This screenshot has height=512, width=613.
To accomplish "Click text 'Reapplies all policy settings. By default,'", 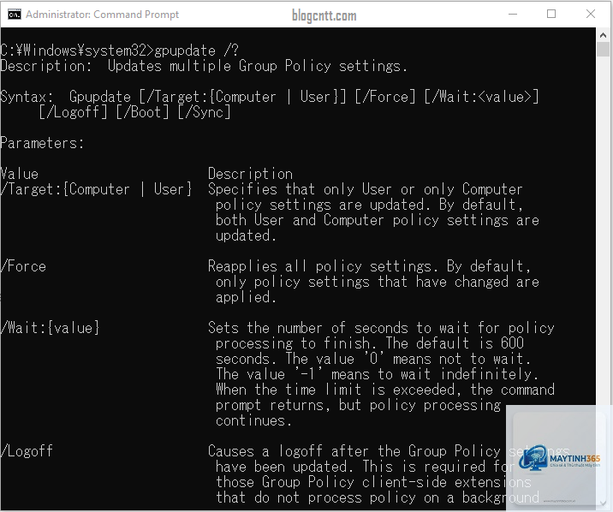I will pos(369,266).
